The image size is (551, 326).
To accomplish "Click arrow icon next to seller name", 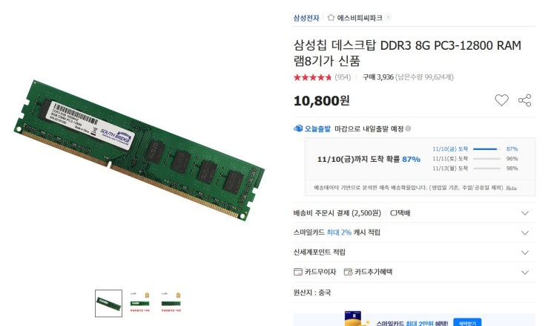I will [388, 18].
